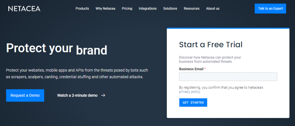Viewport: 295px width, 126px height.
Task: Click the Protect your brand headline
Action: pos(56,49)
